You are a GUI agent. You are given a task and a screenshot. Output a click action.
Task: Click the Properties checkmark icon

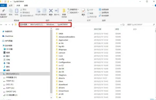point(83,11)
